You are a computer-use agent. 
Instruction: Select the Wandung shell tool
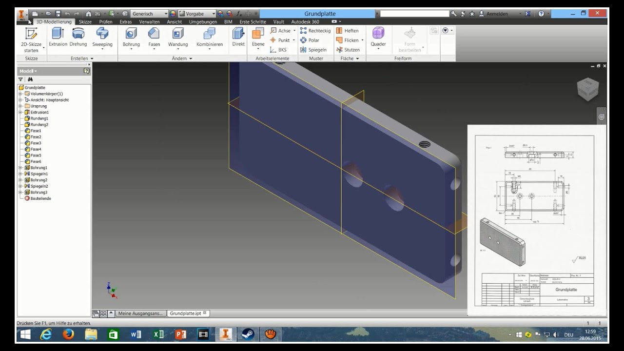tap(178, 39)
